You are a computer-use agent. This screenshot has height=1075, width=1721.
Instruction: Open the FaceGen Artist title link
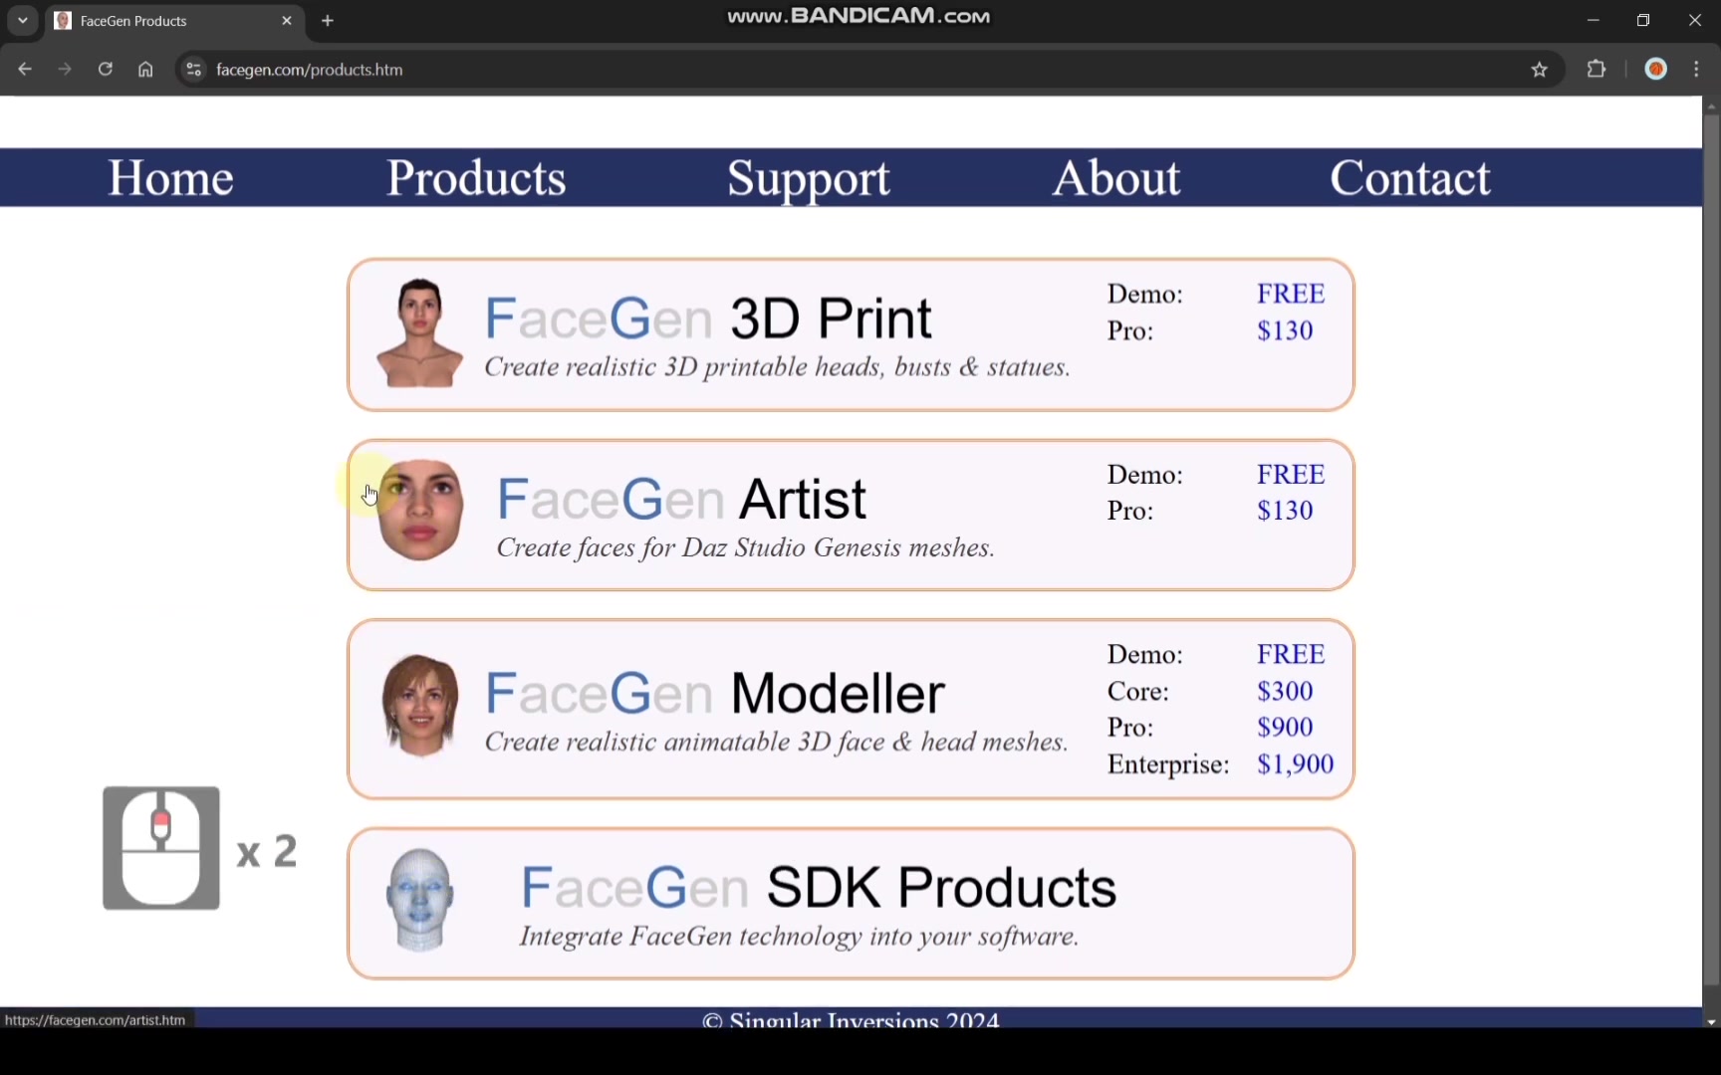681,499
